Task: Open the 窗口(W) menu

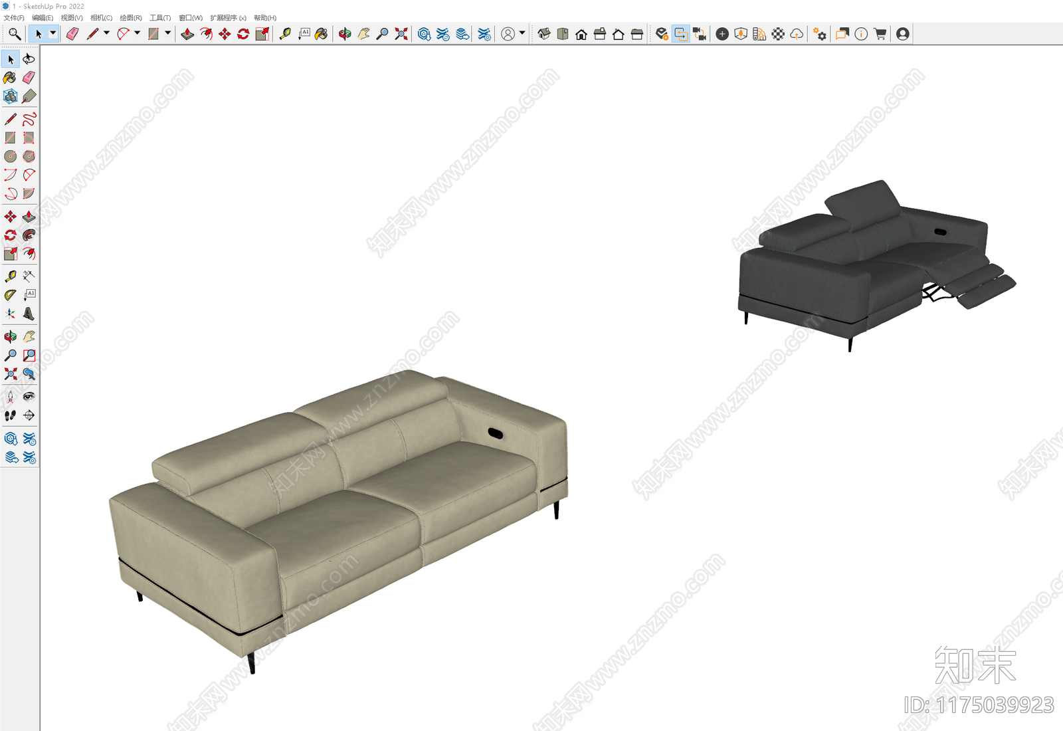Action: pos(191,18)
